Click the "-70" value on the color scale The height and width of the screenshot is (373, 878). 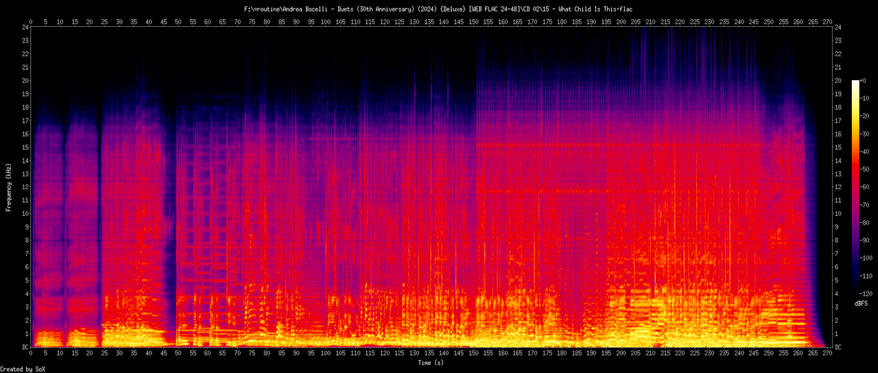pos(866,205)
